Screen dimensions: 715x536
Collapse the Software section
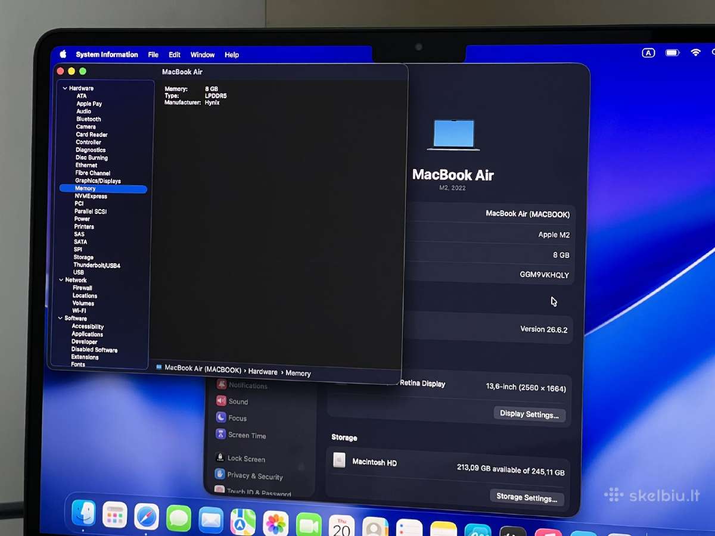coord(60,319)
